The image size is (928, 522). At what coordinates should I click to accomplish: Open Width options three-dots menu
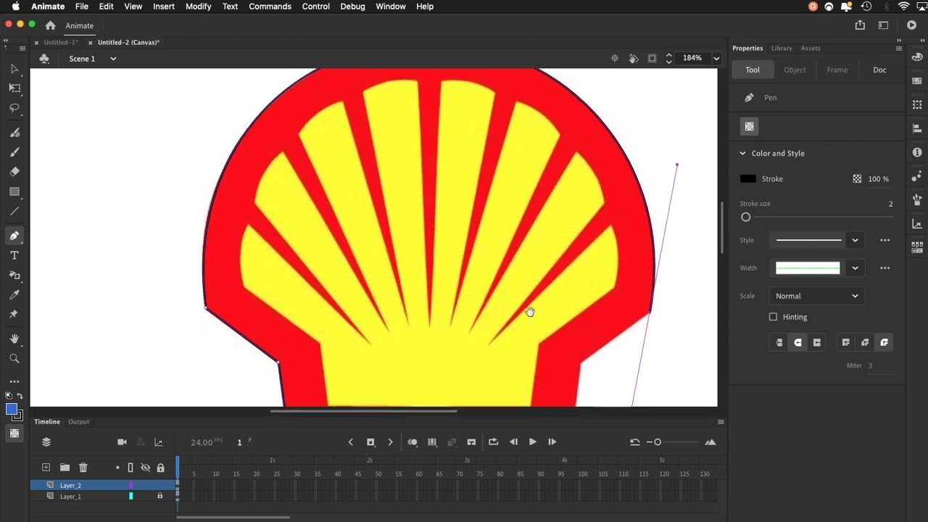tap(884, 268)
